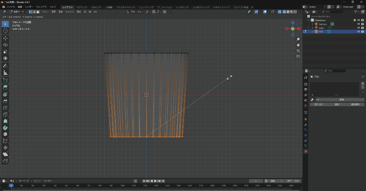
Task: Select the Cursor tool
Action: (5, 31)
